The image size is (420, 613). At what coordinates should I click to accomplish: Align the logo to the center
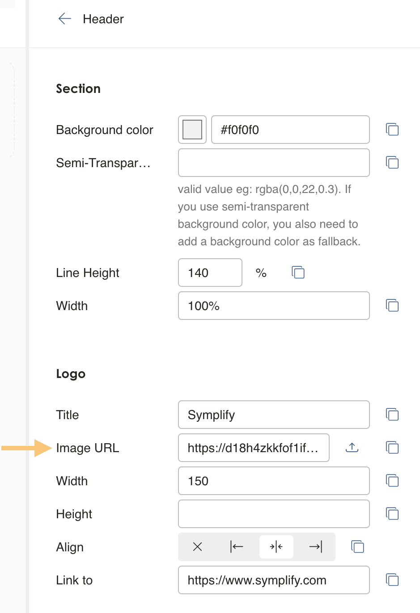pyautogui.click(x=276, y=547)
